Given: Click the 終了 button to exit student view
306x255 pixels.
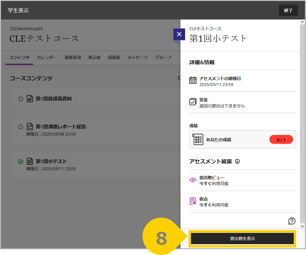Looking at the screenshot, I should click(288, 10).
